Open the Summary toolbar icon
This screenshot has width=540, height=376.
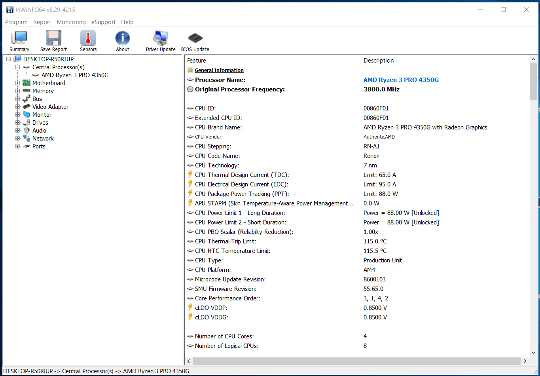click(19, 38)
